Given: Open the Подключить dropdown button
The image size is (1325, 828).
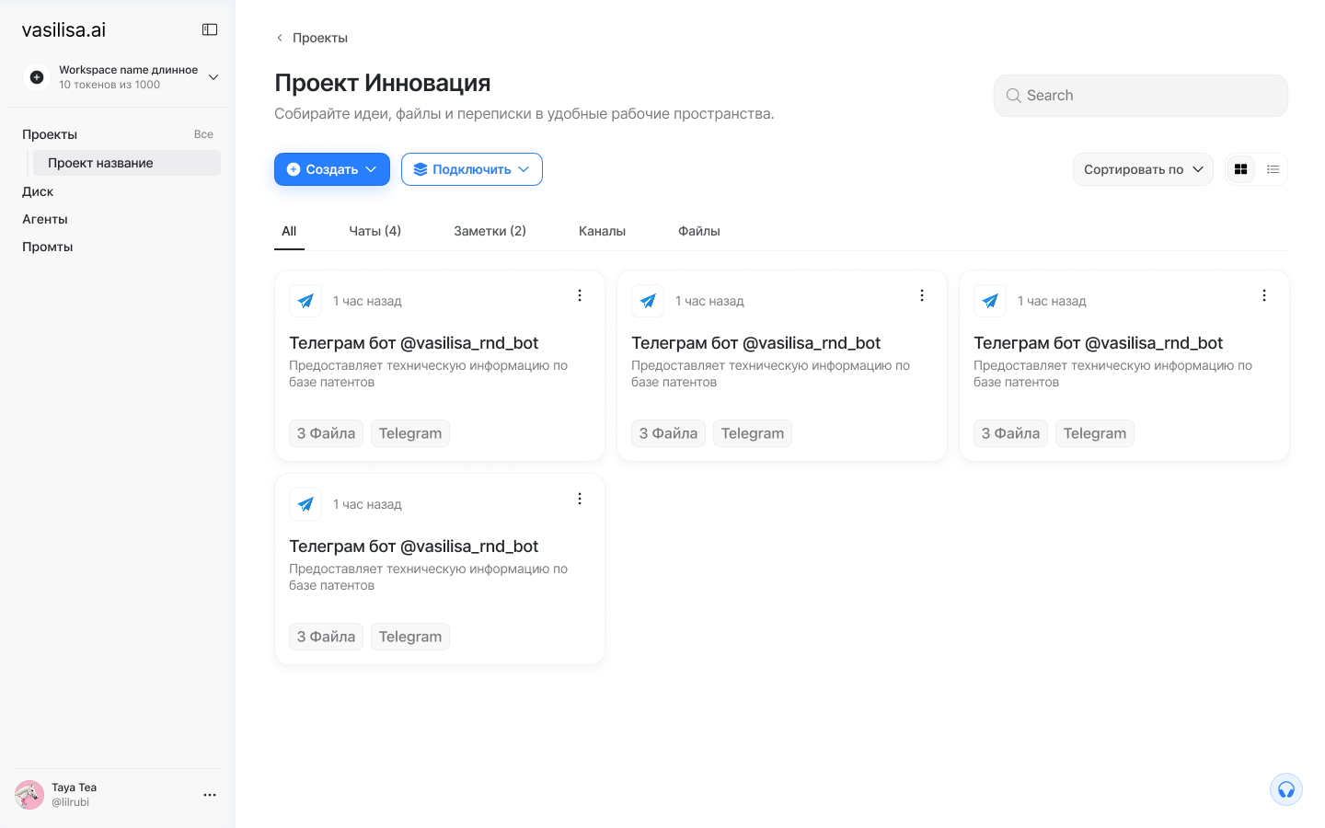Looking at the screenshot, I should 472,169.
